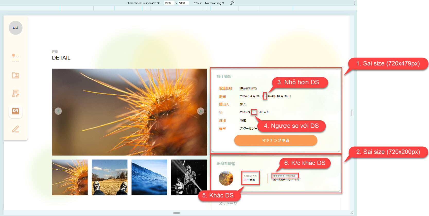
Task: Select the sneakers in field thumbnail
Action: 110,177
